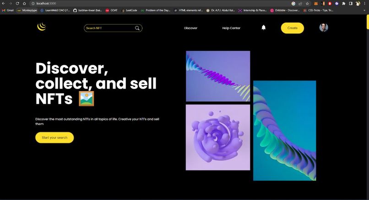Open the extensions puzzle-piece menu
Image resolution: width=369 pixels, height=200 pixels.
(x=343, y=4)
